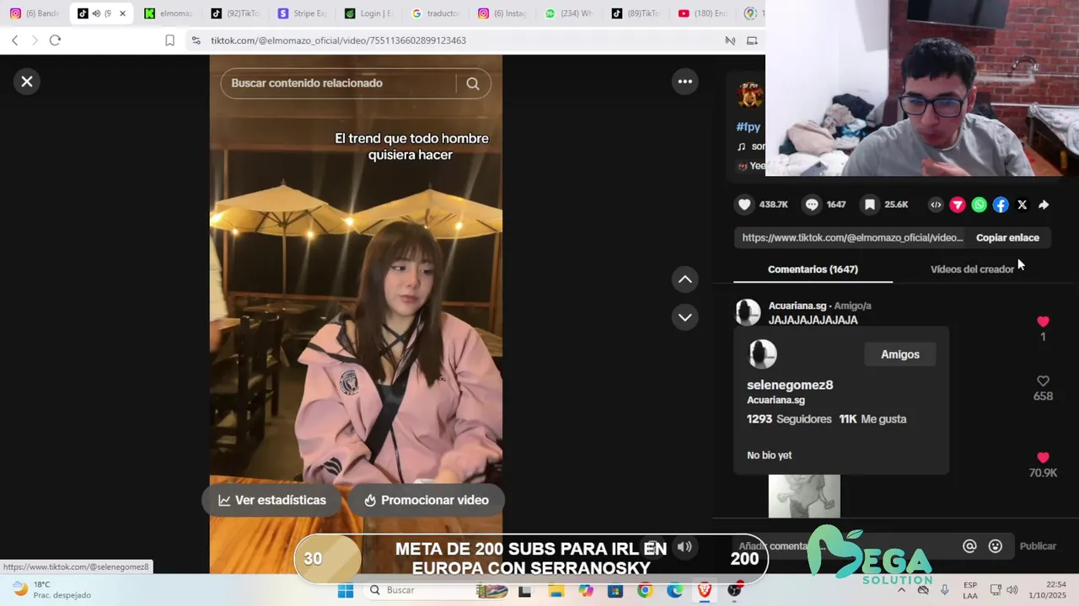1079x606 pixels.
Task: Go to next video with down chevron
Action: (x=685, y=317)
